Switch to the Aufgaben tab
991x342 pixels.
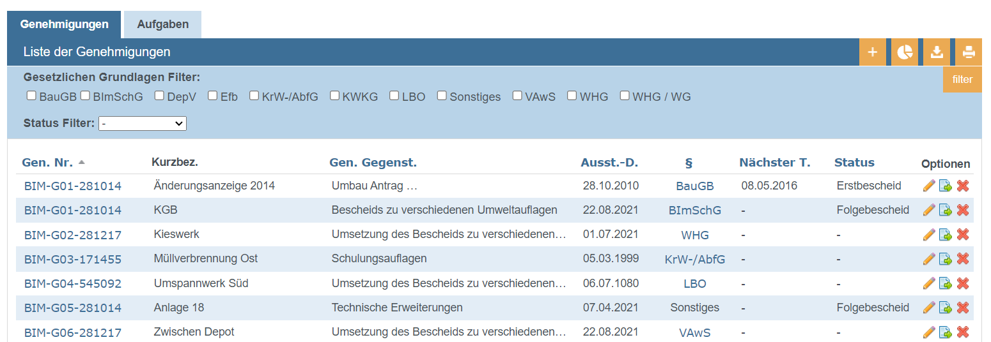[163, 24]
